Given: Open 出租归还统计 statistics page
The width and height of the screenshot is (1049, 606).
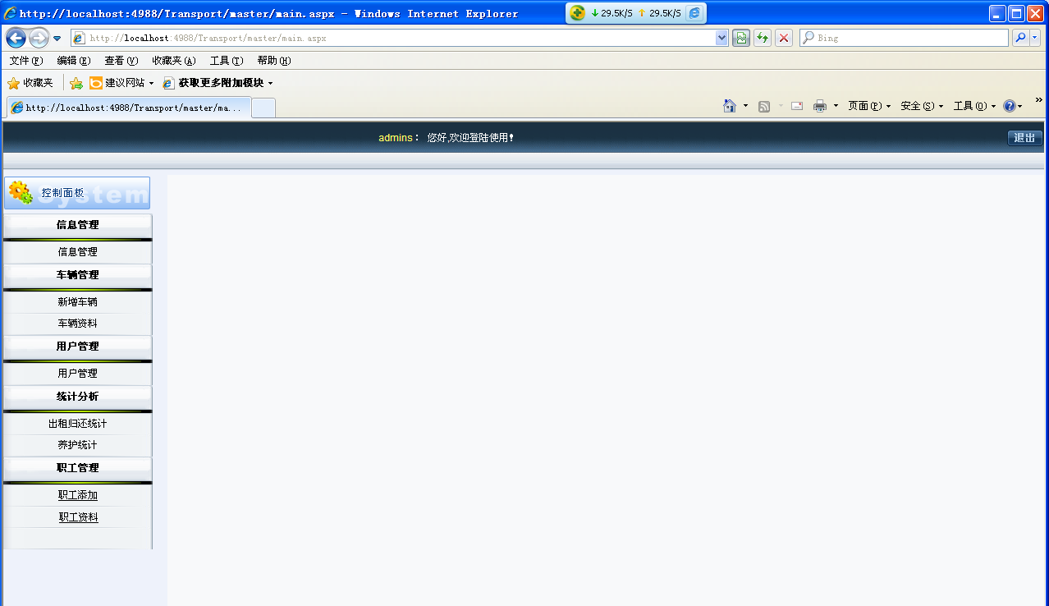Looking at the screenshot, I should (78, 424).
